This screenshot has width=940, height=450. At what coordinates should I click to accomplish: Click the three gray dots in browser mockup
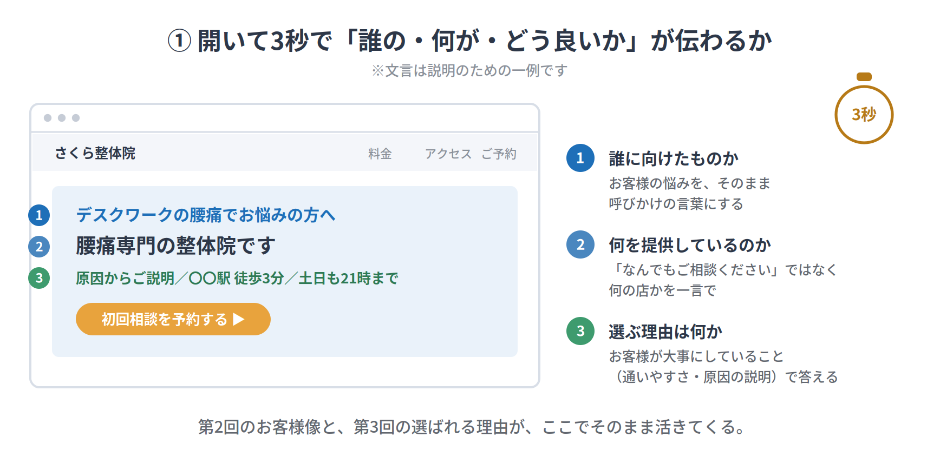click(62, 118)
